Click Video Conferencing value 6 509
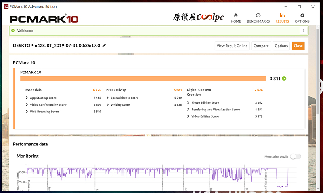 pyautogui.click(x=97, y=105)
